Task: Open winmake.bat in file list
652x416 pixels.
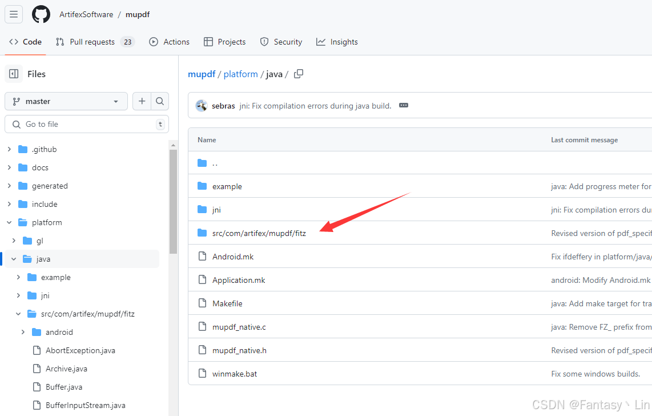Action: (235, 374)
